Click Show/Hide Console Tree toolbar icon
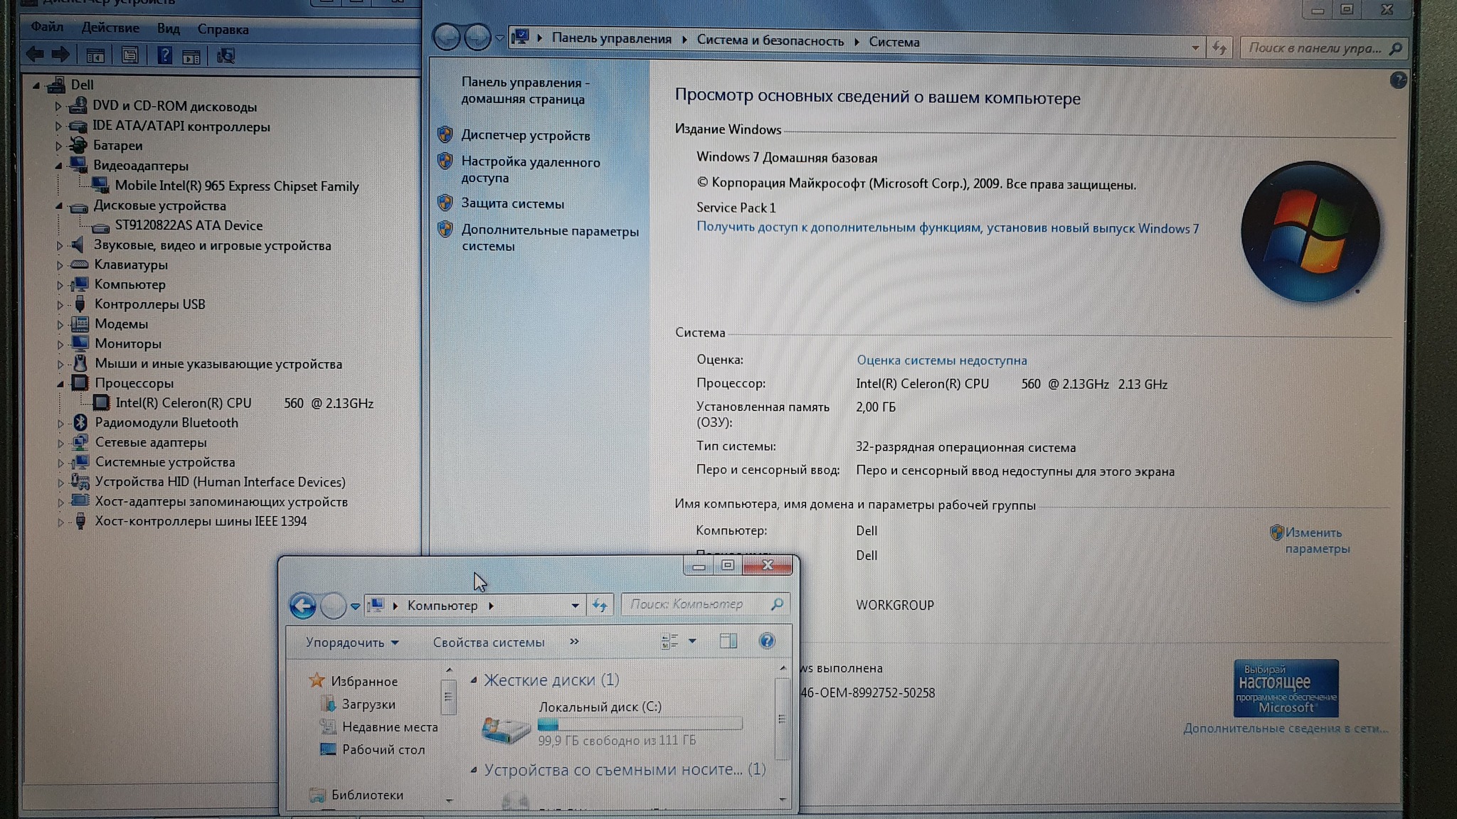 [95, 55]
